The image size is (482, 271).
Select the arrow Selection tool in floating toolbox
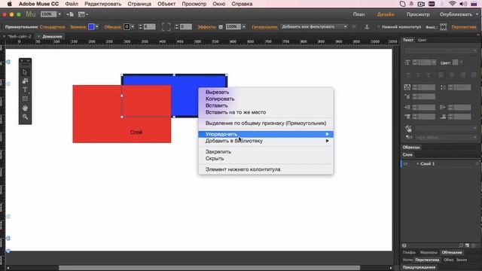[25, 72]
